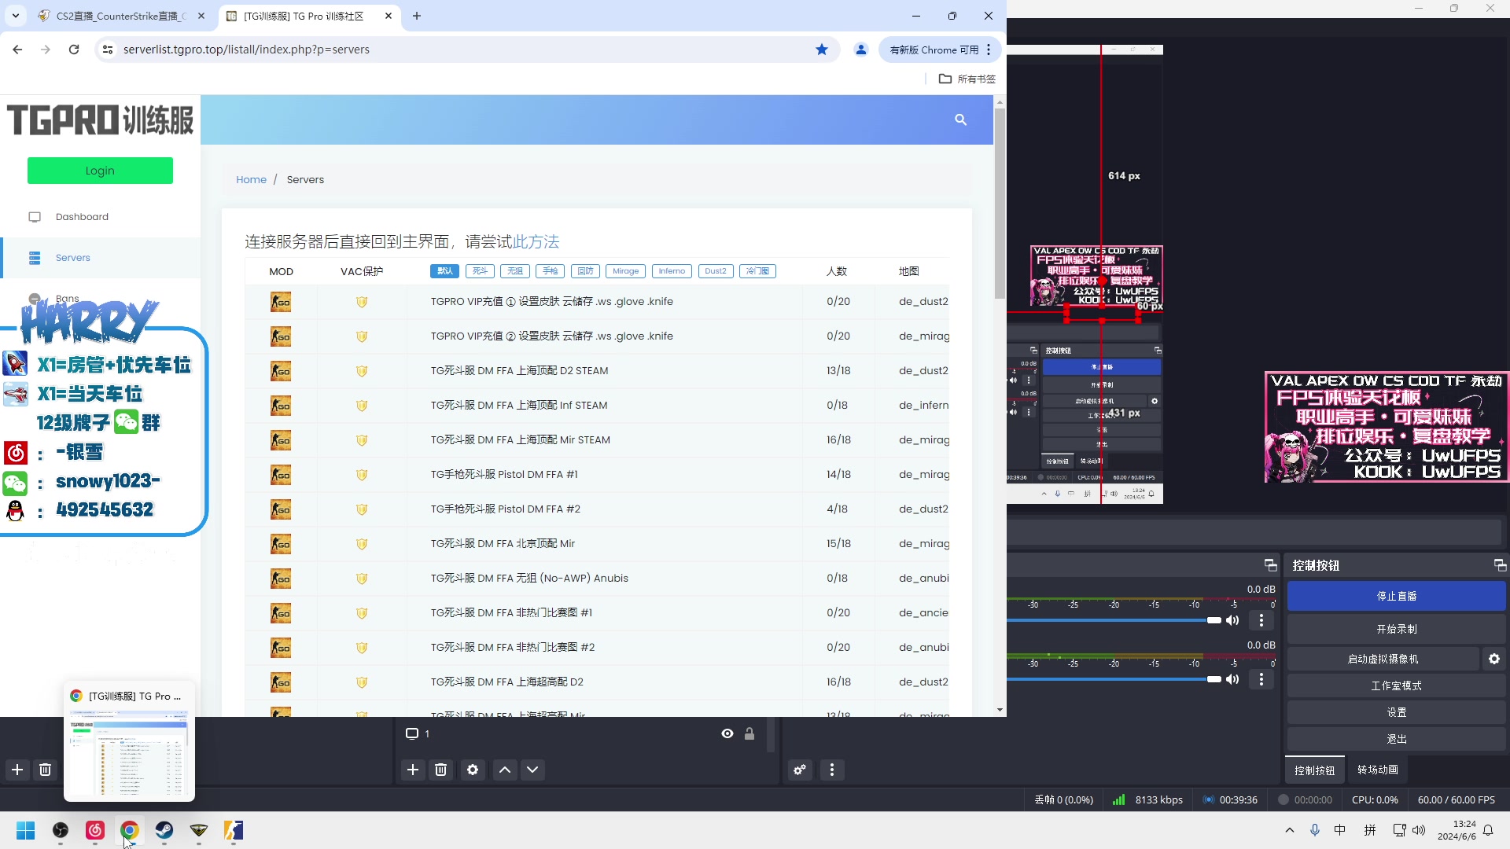Open Chrome profile avatar icon

[861, 50]
